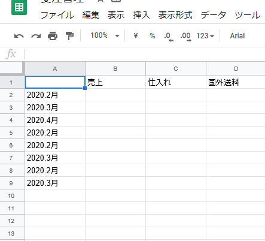The width and height of the screenshot is (265, 241).
Task: Select the 仕入れ header cell
Action: (x=176, y=82)
